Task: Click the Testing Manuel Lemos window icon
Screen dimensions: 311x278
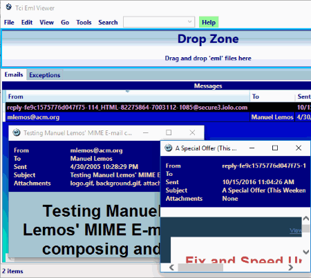Action: [17, 132]
